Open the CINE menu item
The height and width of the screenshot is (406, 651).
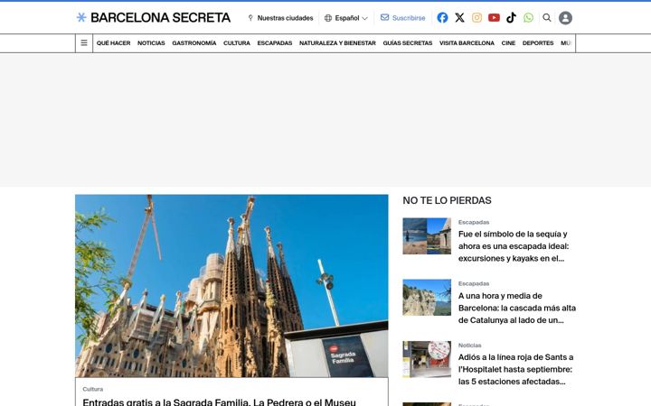tap(508, 43)
